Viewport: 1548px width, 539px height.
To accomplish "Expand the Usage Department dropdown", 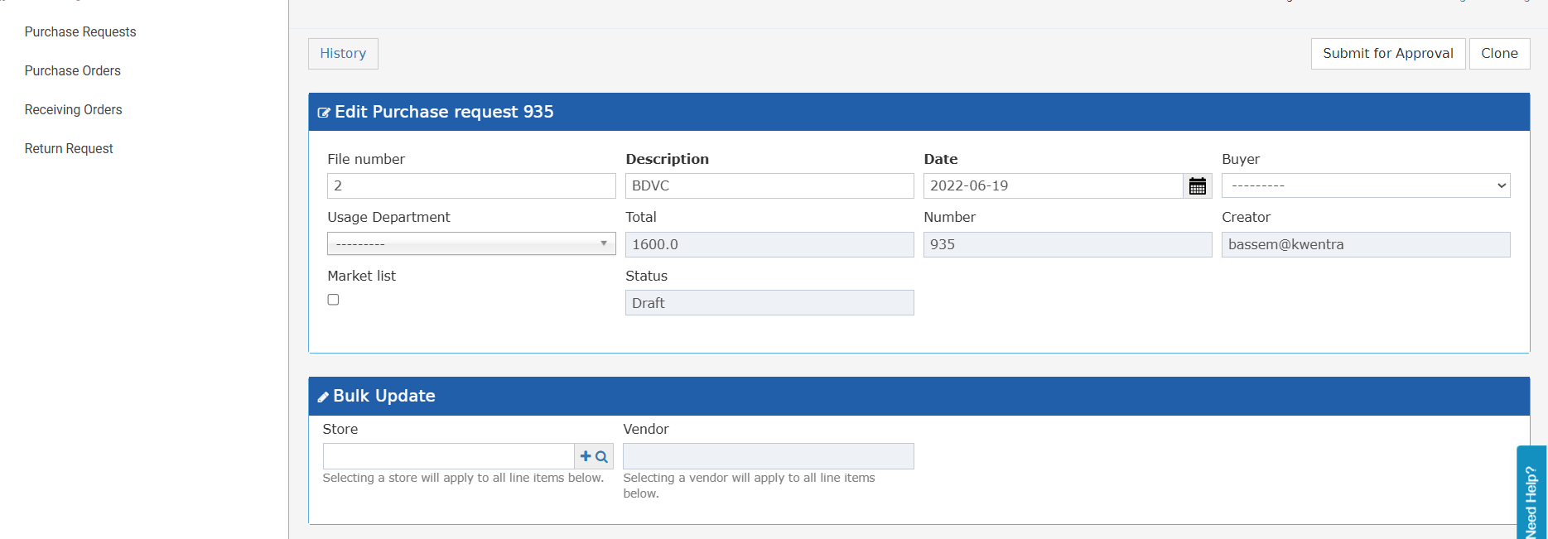I will [471, 243].
